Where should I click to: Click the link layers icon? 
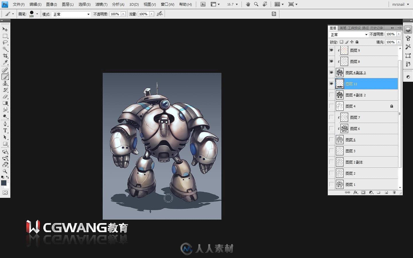[x=347, y=192]
